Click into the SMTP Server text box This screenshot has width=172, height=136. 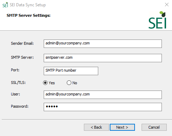103,58
